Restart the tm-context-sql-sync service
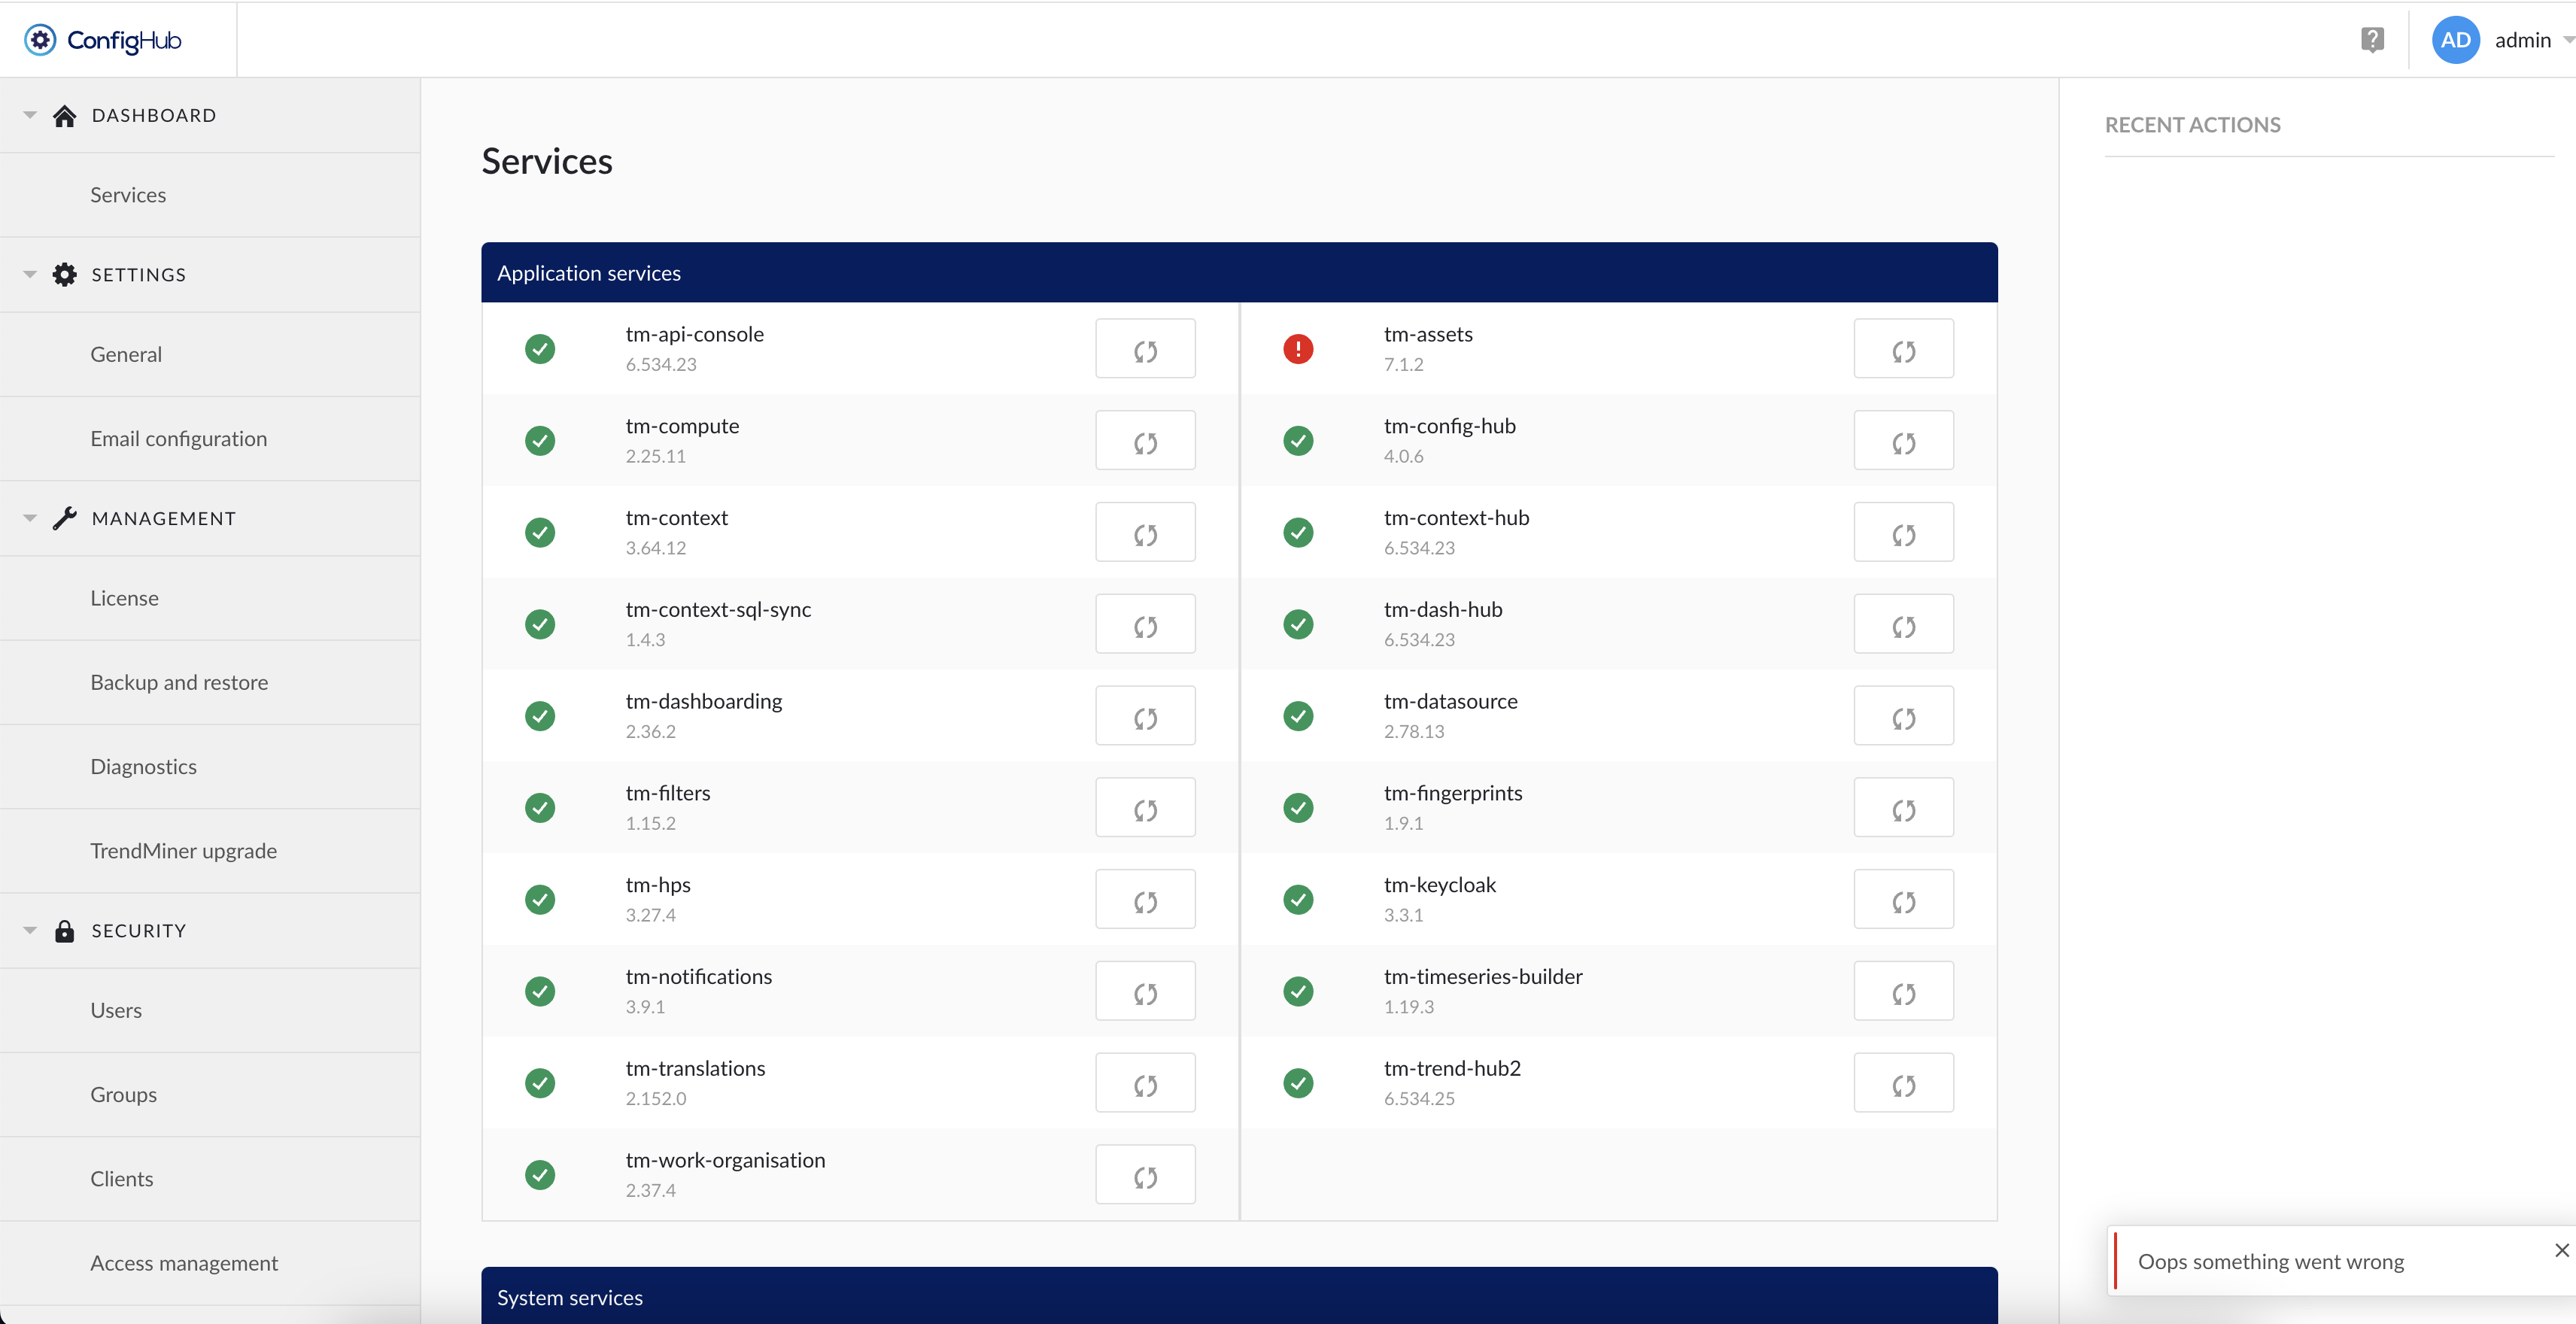This screenshot has width=2576, height=1324. [x=1145, y=625]
